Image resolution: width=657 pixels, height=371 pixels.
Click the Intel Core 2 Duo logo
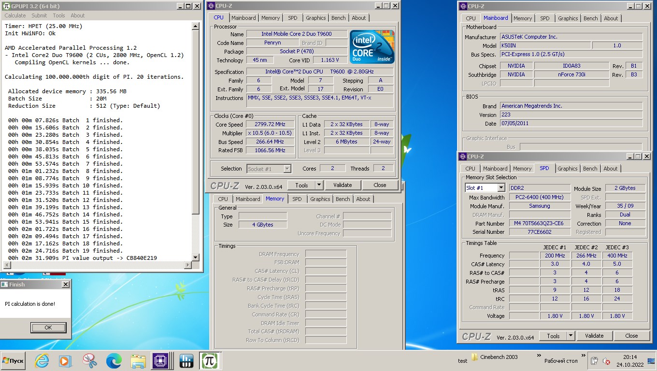pyautogui.click(x=372, y=47)
